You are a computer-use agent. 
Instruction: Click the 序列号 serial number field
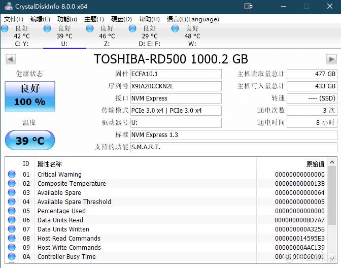[x=176, y=86]
